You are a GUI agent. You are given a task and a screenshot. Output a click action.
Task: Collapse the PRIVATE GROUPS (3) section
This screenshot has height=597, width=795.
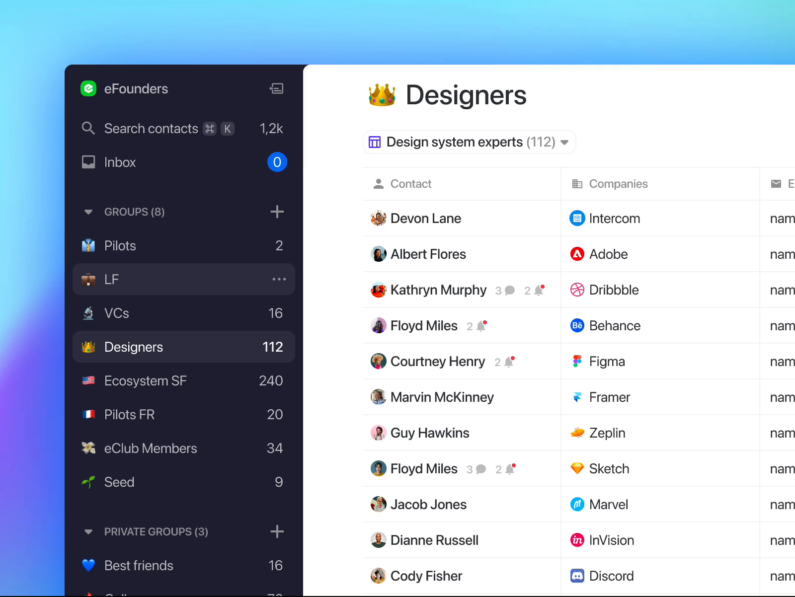point(88,532)
